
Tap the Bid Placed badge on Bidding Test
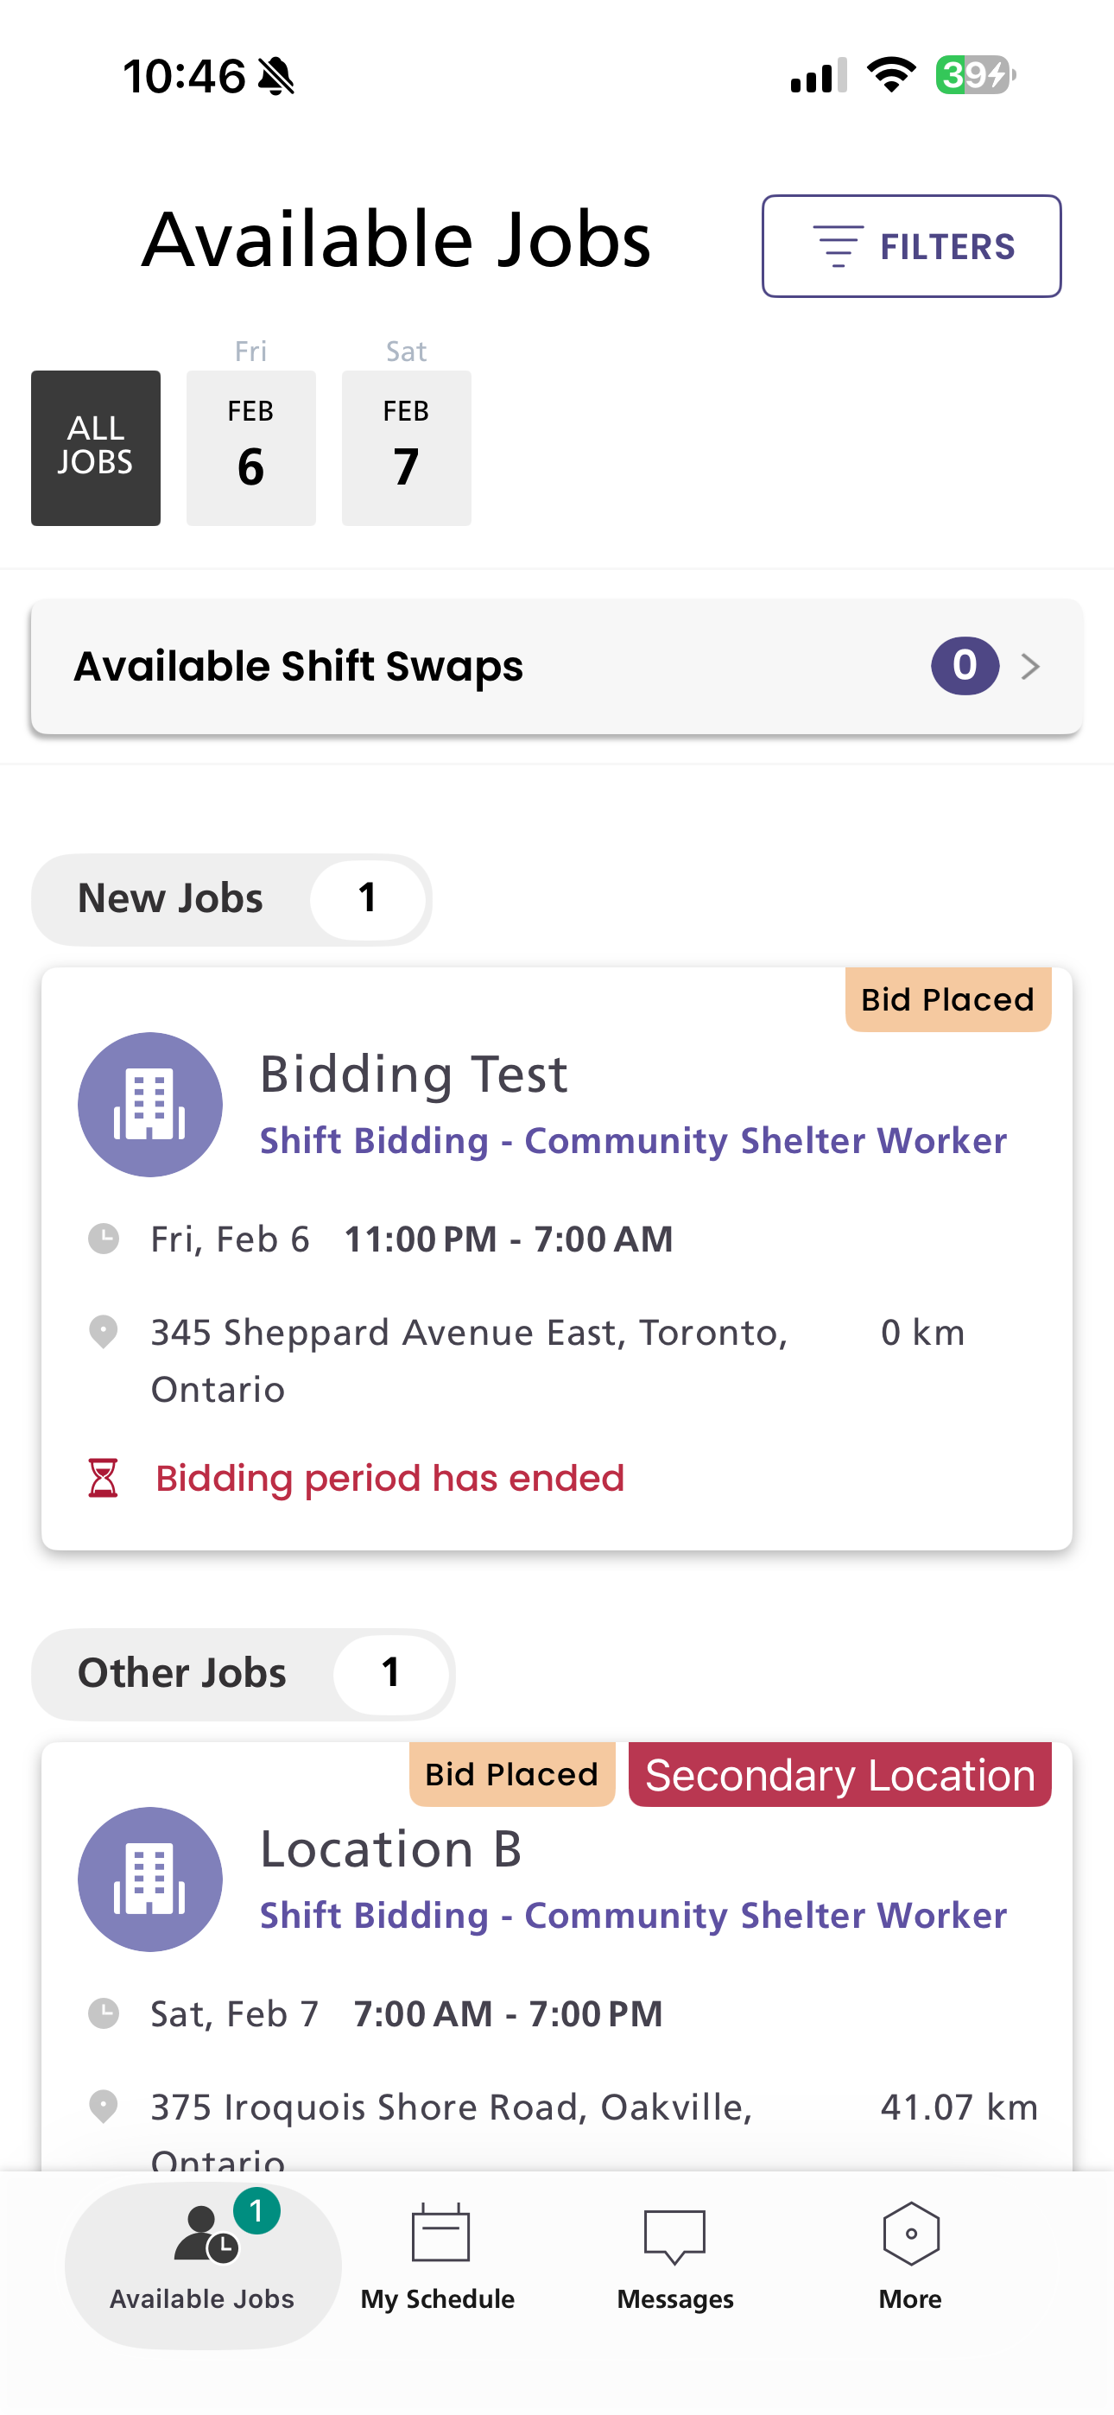coord(947,999)
